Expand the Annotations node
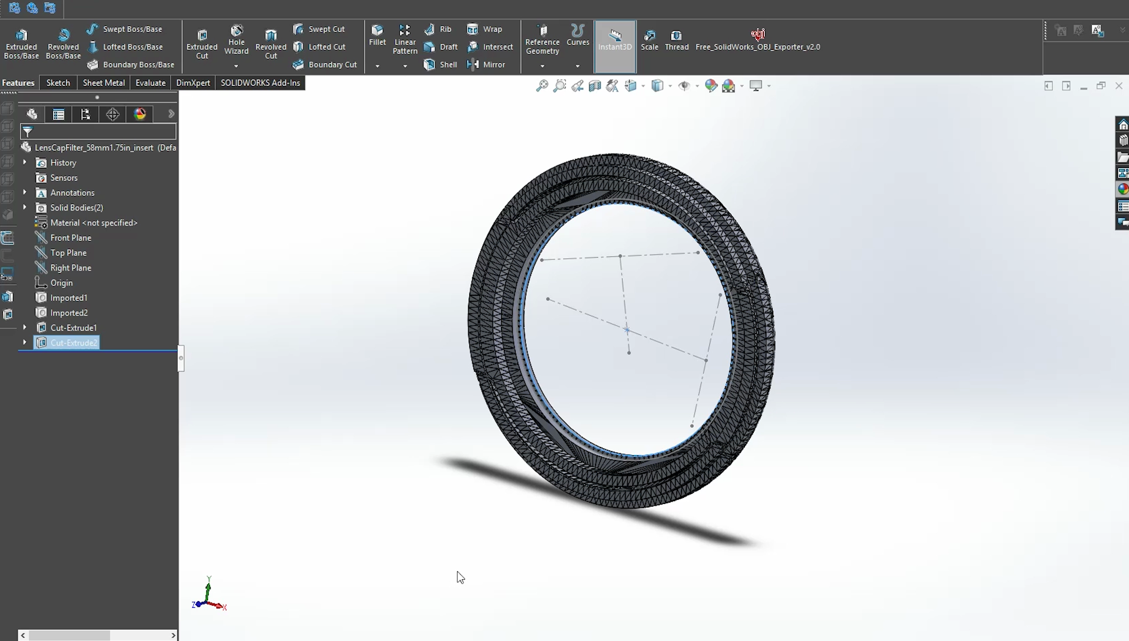The width and height of the screenshot is (1129, 641). click(x=25, y=192)
